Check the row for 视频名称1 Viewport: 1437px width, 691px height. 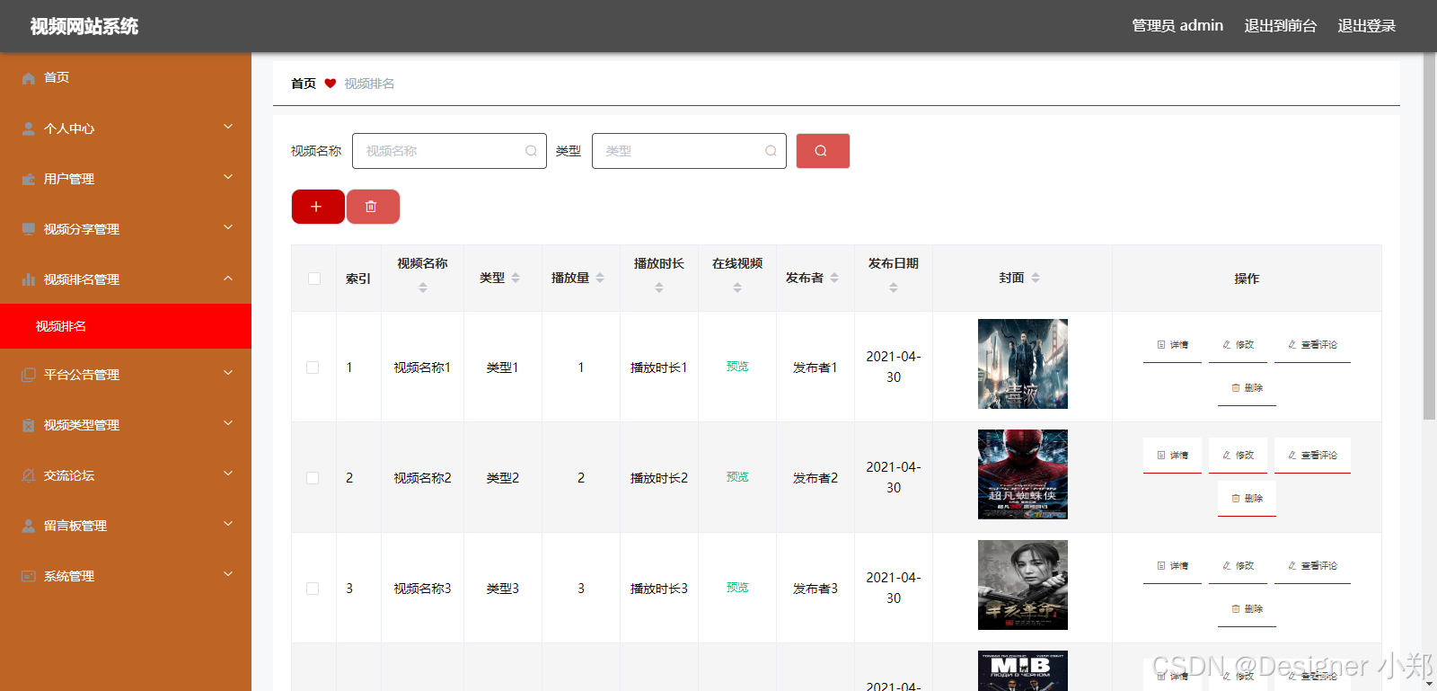[x=313, y=368]
